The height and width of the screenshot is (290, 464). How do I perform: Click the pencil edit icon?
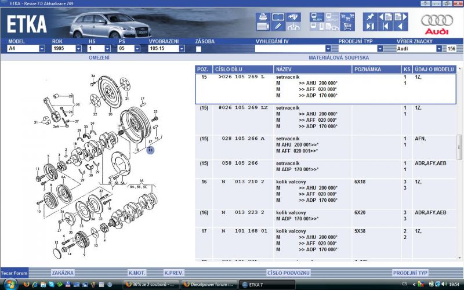click(x=278, y=27)
